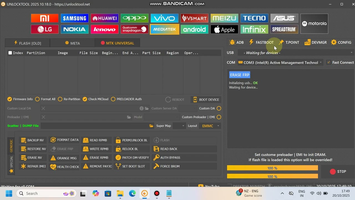The height and width of the screenshot is (200, 355).
Task: Click the PERM|UNLOCK BL button
Action: pyautogui.click(x=132, y=140)
